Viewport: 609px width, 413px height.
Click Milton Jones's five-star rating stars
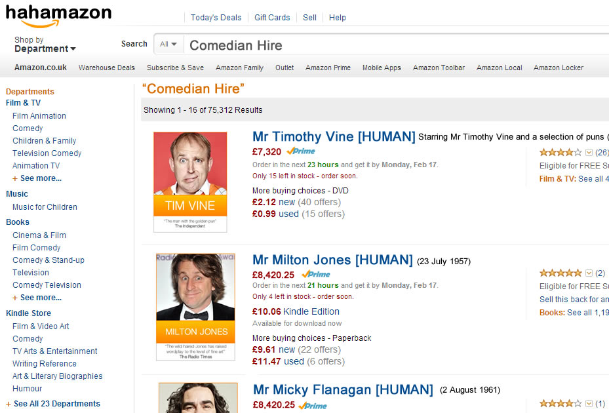click(562, 272)
